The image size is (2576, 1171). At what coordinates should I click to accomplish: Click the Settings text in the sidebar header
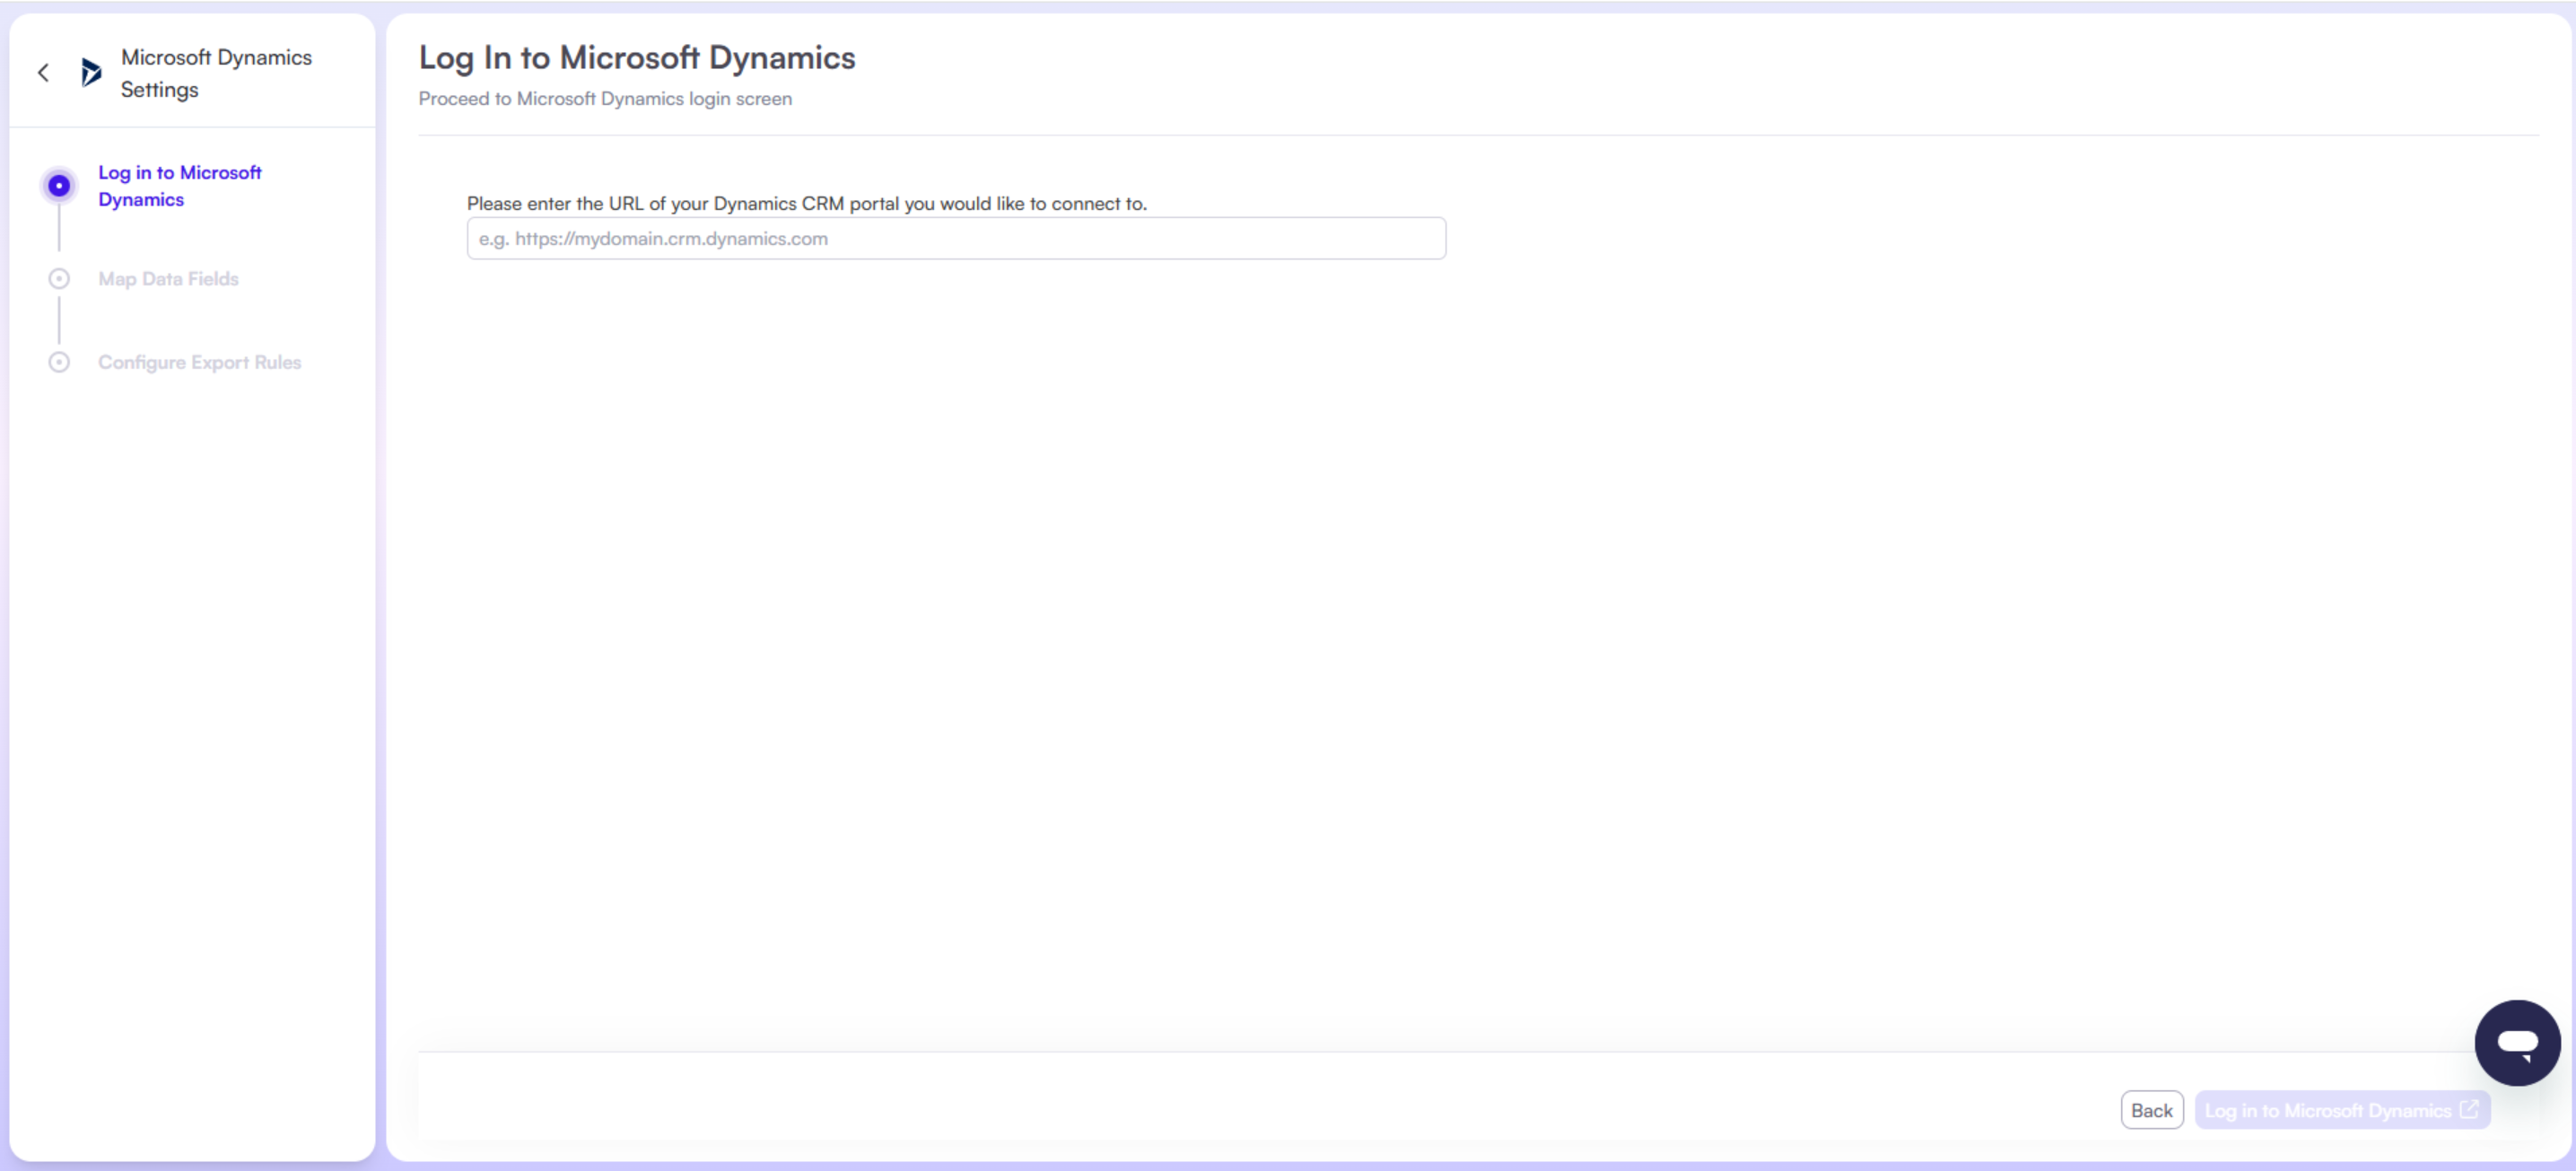pyautogui.click(x=159, y=90)
